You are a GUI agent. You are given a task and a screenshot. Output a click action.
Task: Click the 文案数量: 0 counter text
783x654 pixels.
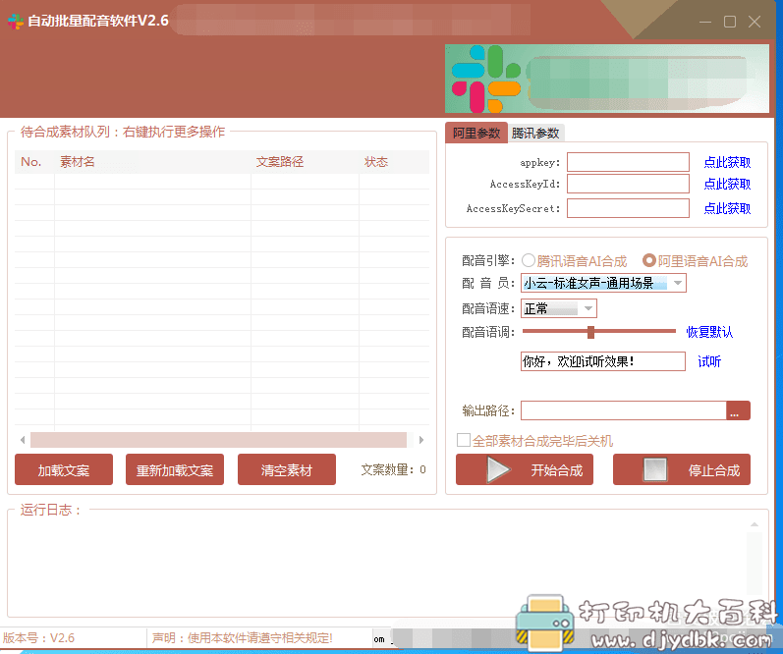coord(394,469)
